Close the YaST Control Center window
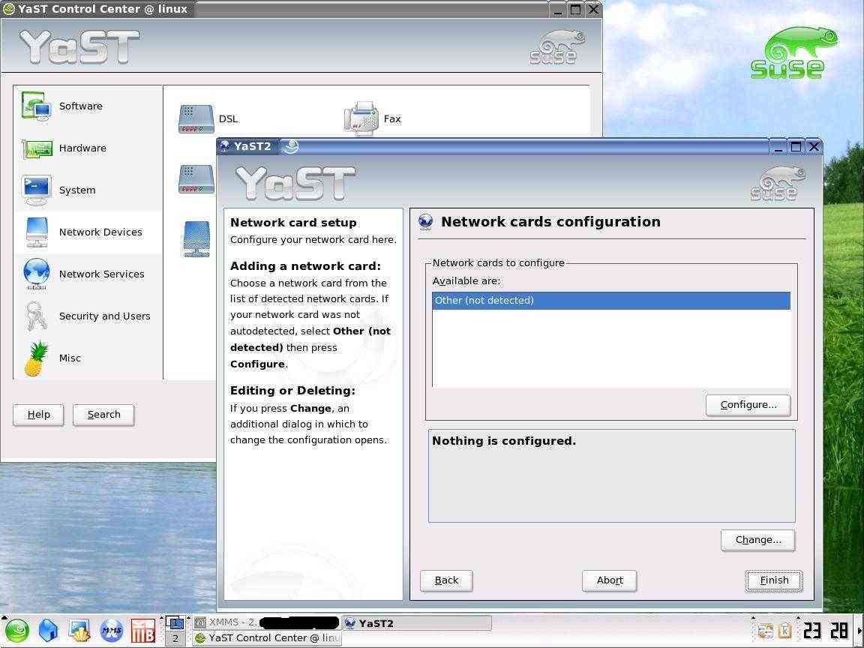 tap(593, 9)
